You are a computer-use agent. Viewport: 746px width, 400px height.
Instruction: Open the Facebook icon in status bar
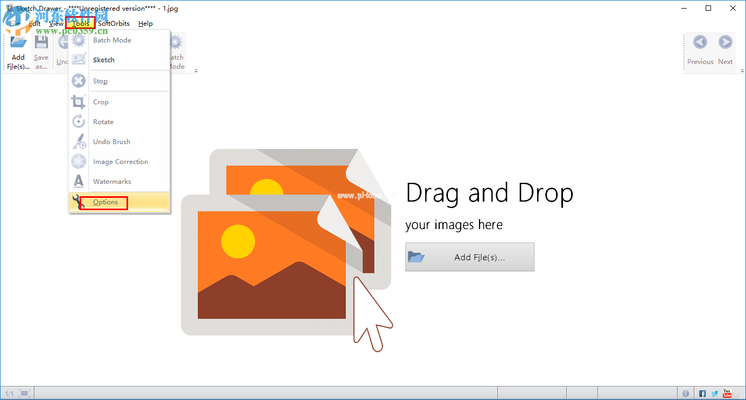click(x=702, y=394)
